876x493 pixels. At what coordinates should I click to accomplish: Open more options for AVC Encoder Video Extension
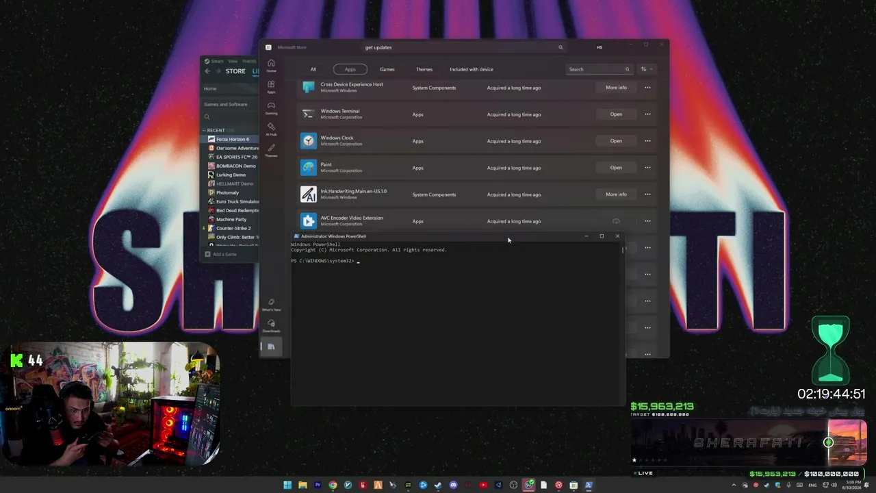point(647,221)
